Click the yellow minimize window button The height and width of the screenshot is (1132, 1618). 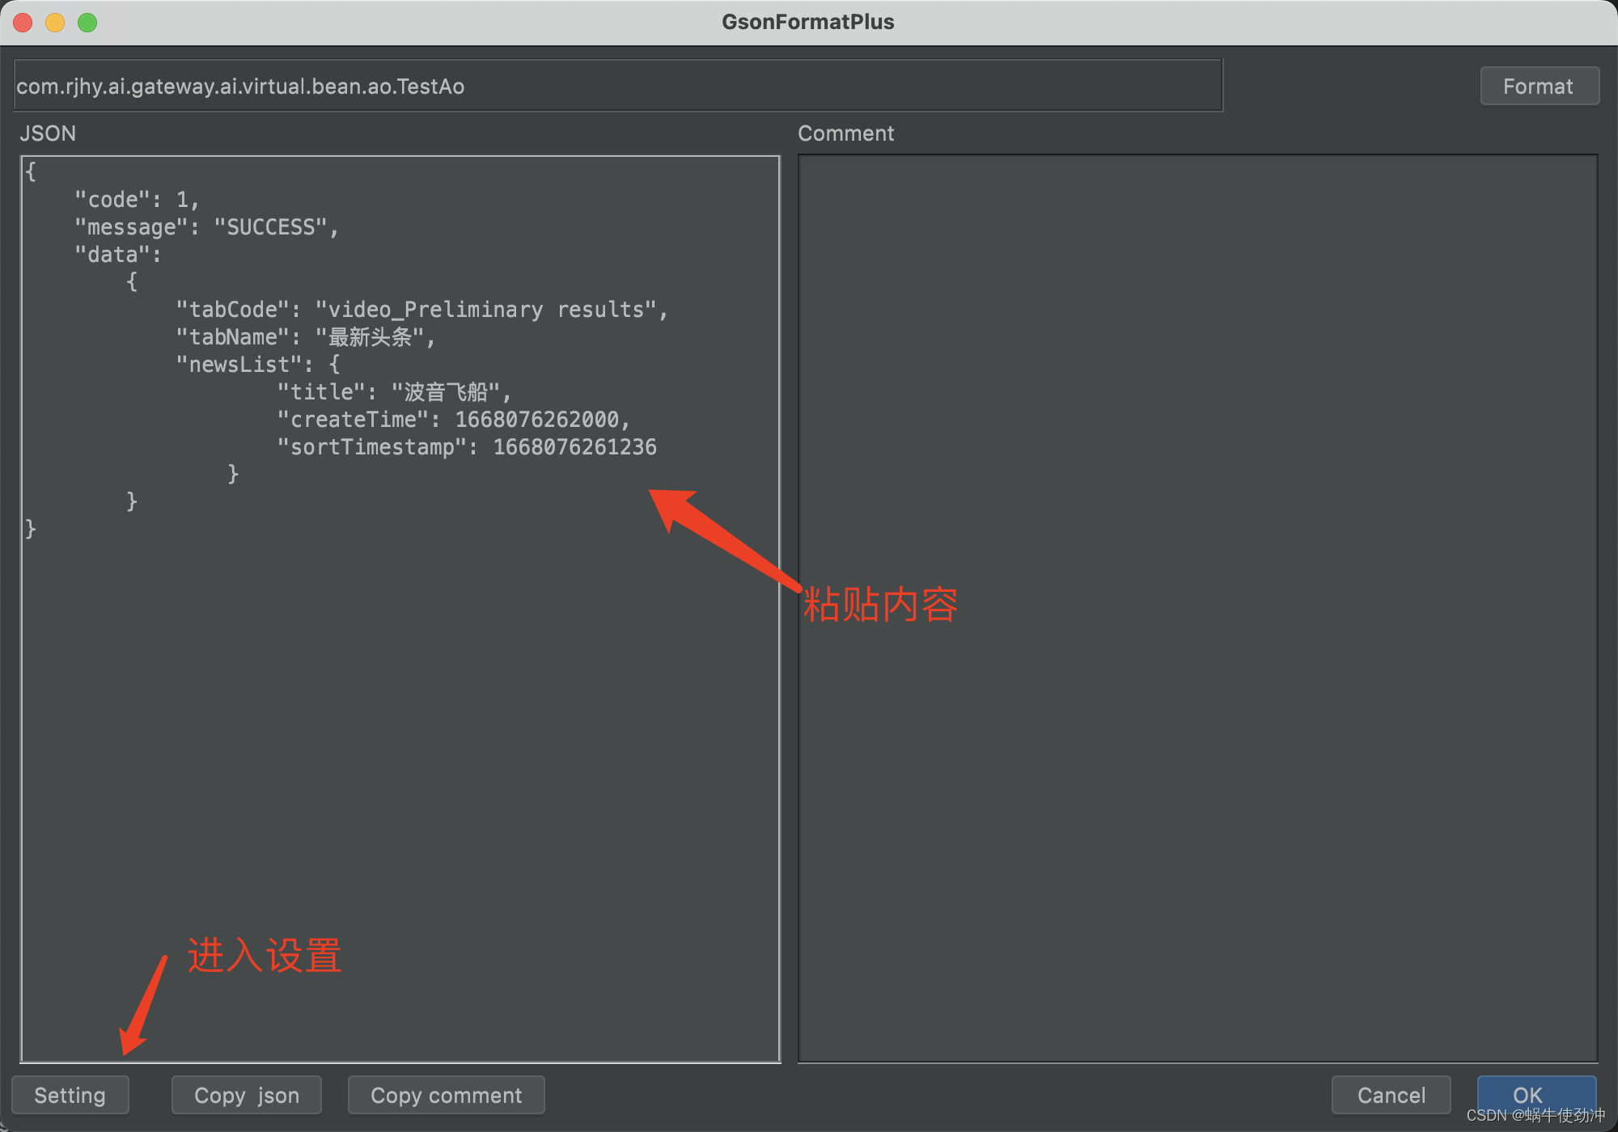(x=55, y=22)
